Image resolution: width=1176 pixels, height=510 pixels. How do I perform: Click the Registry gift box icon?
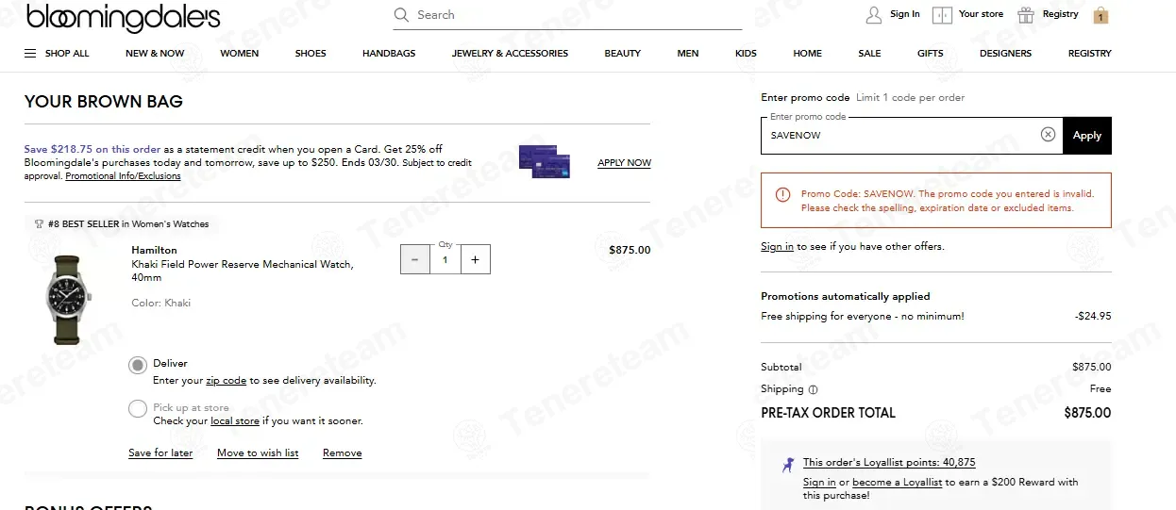coord(1026,15)
